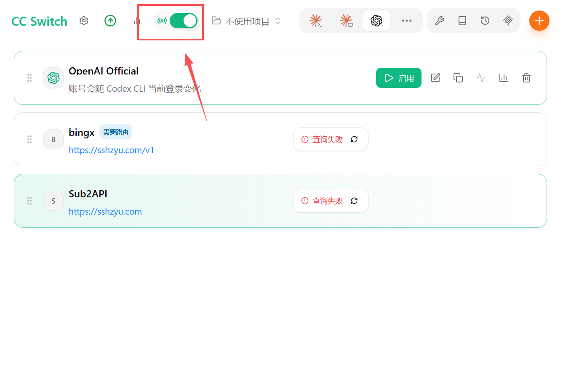Open the book icon in the toolbar
563x385 pixels.
[462, 21]
